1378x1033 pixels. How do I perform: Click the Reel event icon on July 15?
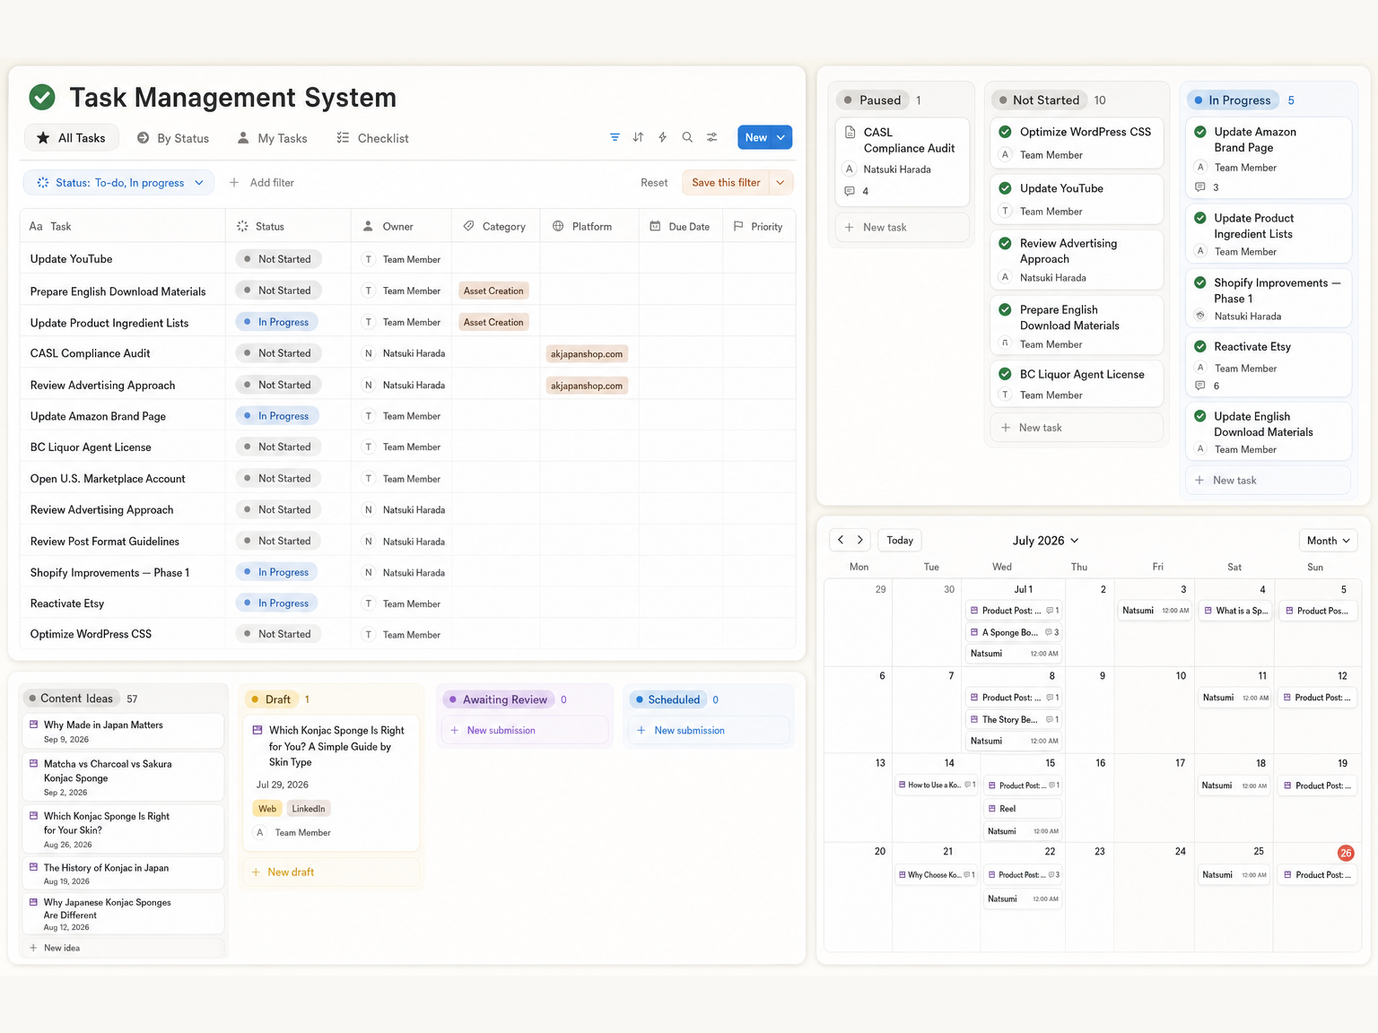[992, 808]
